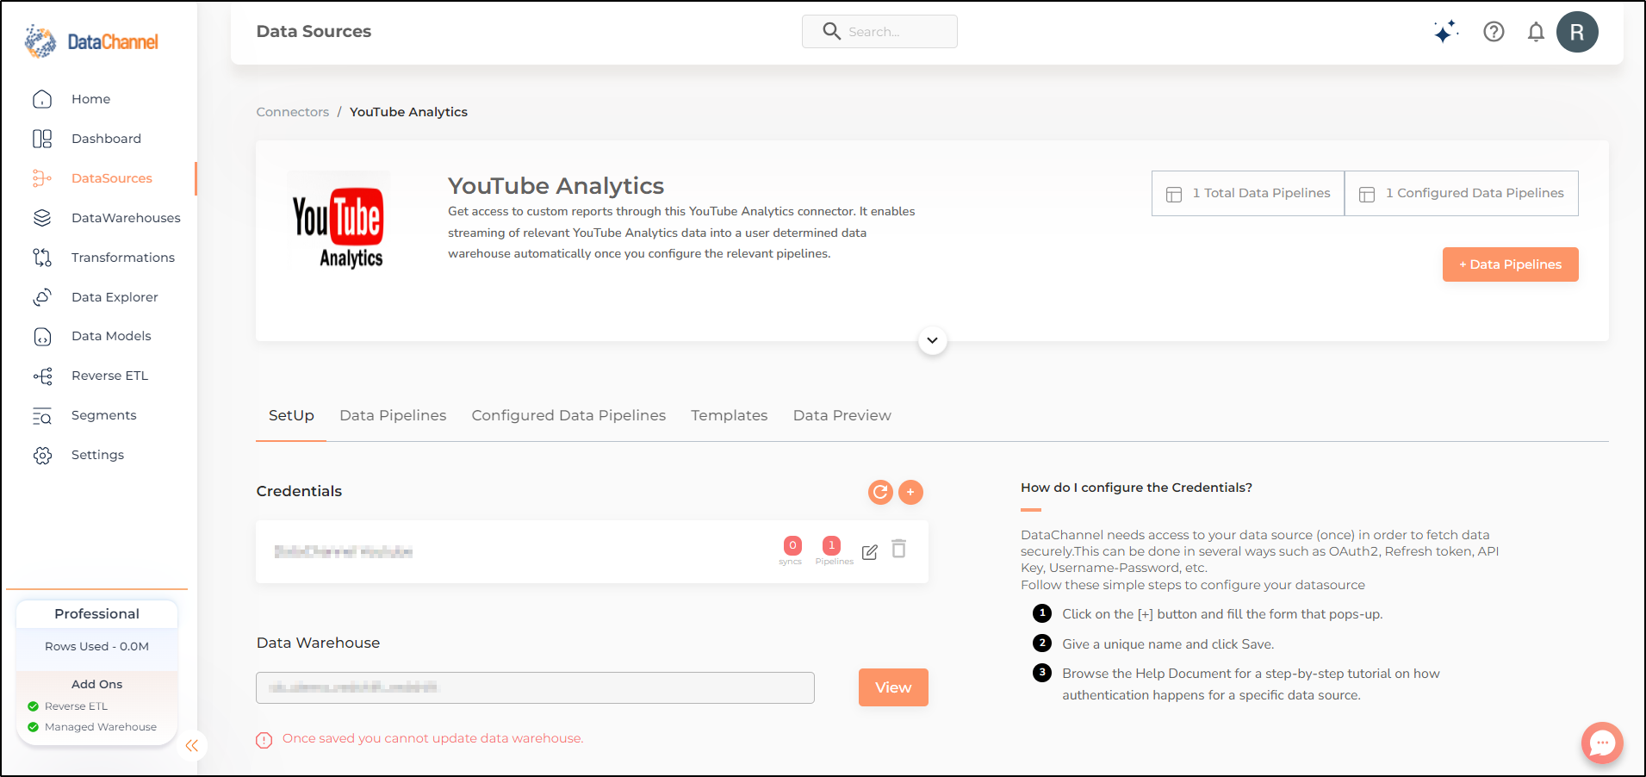1646x777 pixels.
Task: Go to Segments in sidebar
Action: [x=104, y=415]
